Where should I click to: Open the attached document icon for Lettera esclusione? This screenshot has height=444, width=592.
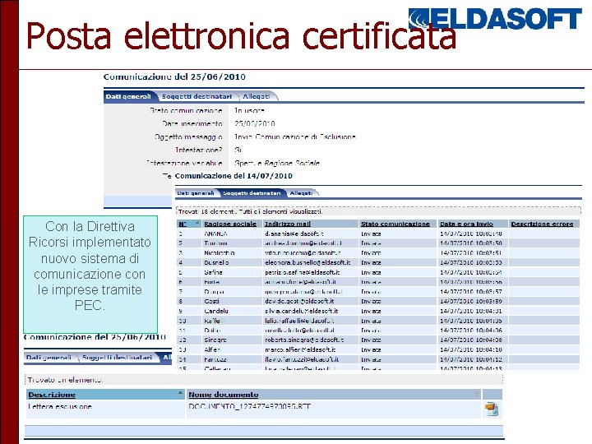tap(492, 409)
